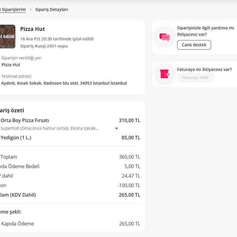Click the -100,00 TL coupon discount
Image resolution: width=237 pixels, height=237 pixels.
(129, 185)
